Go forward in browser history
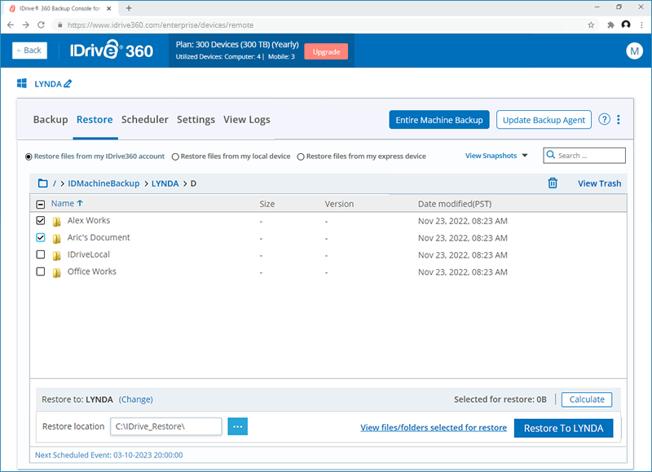The height and width of the screenshot is (472, 652). pos(26,25)
